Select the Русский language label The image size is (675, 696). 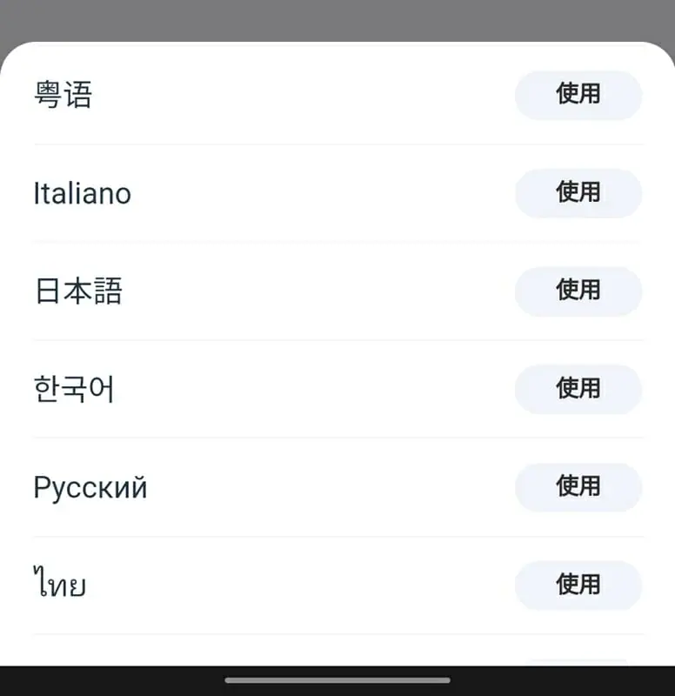(x=90, y=487)
